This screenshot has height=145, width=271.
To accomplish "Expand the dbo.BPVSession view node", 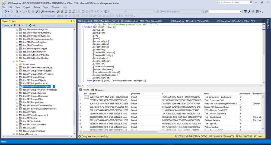I will [x=17, y=118].
